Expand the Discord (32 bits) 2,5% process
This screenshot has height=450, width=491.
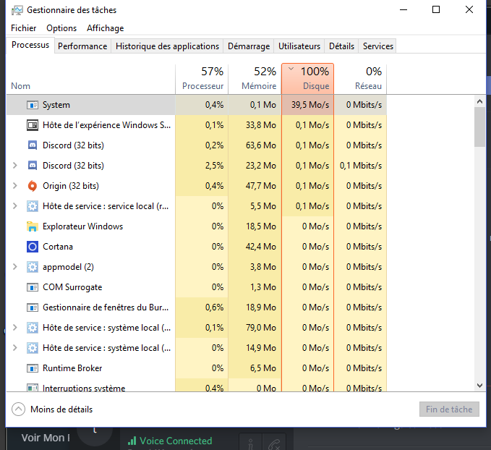[x=14, y=166]
